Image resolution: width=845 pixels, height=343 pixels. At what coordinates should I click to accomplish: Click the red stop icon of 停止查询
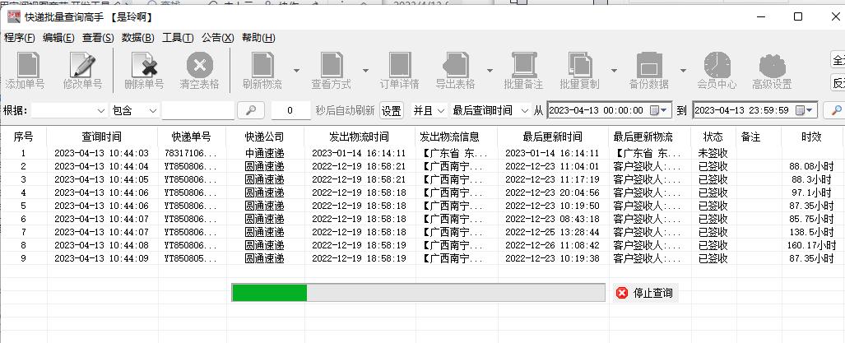click(622, 293)
